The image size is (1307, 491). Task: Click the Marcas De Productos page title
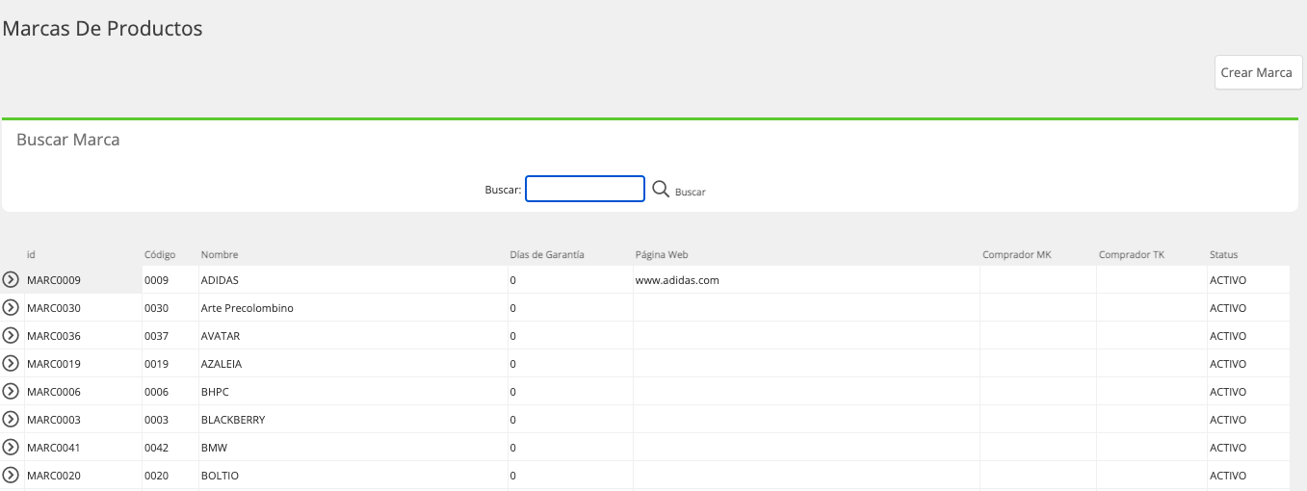coord(103,29)
